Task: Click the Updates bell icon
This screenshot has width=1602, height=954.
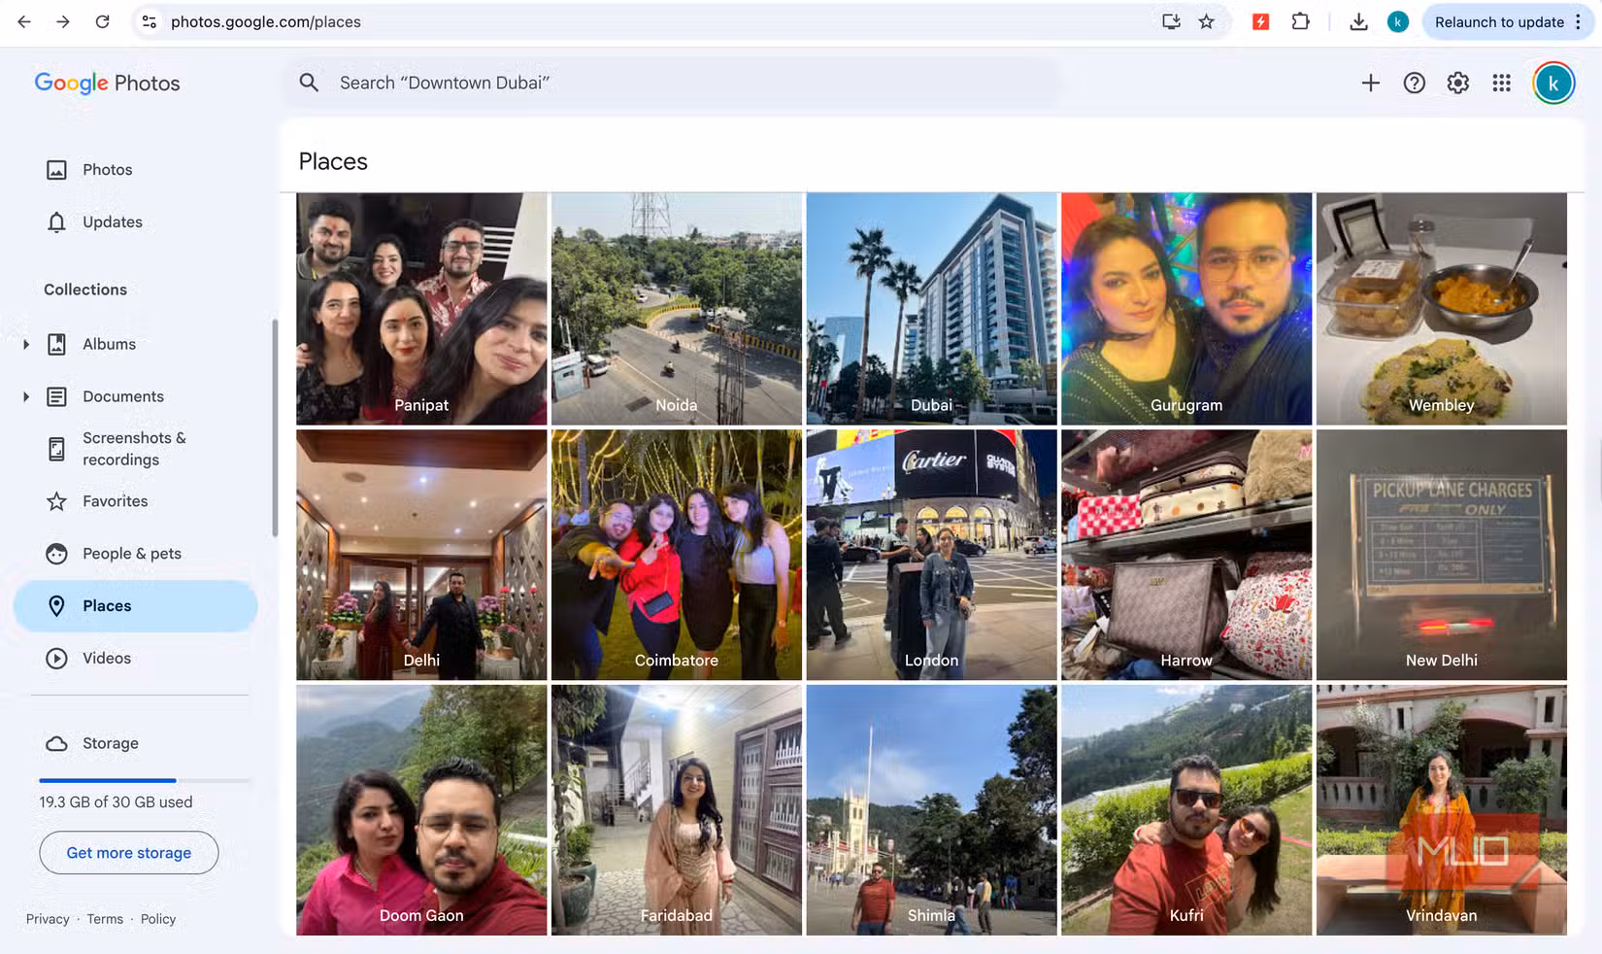Action: point(57,221)
